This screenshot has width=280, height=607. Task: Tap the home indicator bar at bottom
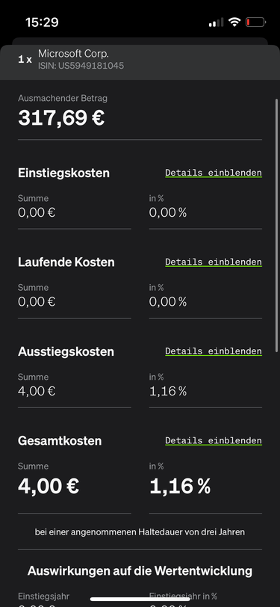coord(140,599)
